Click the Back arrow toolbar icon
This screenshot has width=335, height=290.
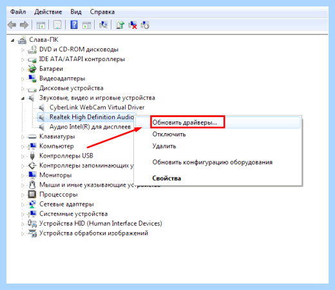click(12, 25)
